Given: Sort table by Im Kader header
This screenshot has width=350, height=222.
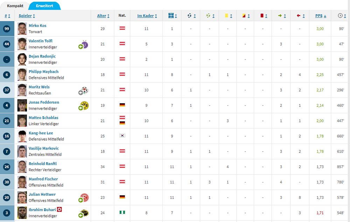Looking at the screenshot, I should click(x=147, y=16).
